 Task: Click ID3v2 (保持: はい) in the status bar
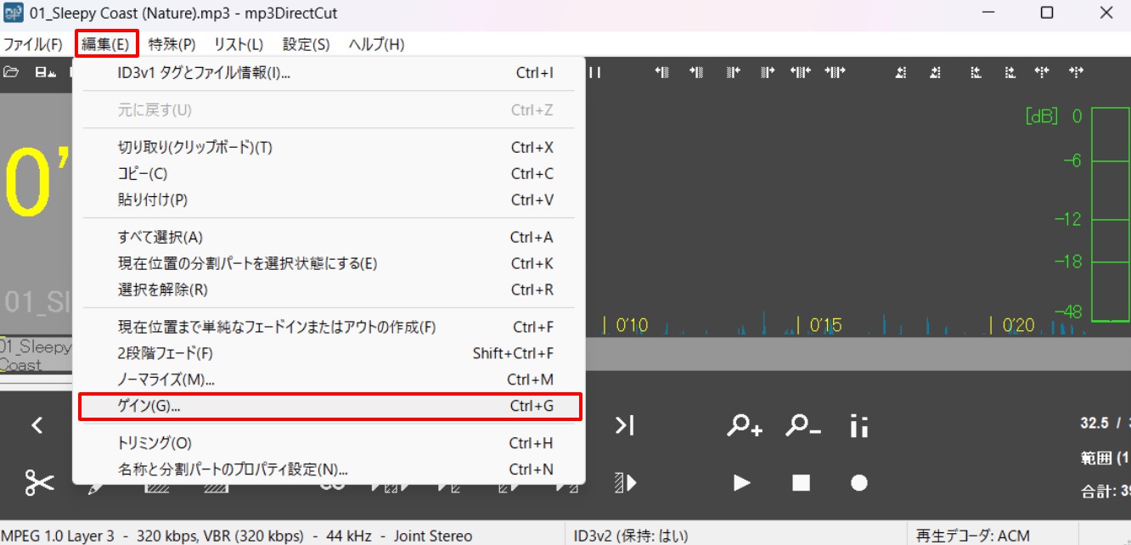(631, 536)
